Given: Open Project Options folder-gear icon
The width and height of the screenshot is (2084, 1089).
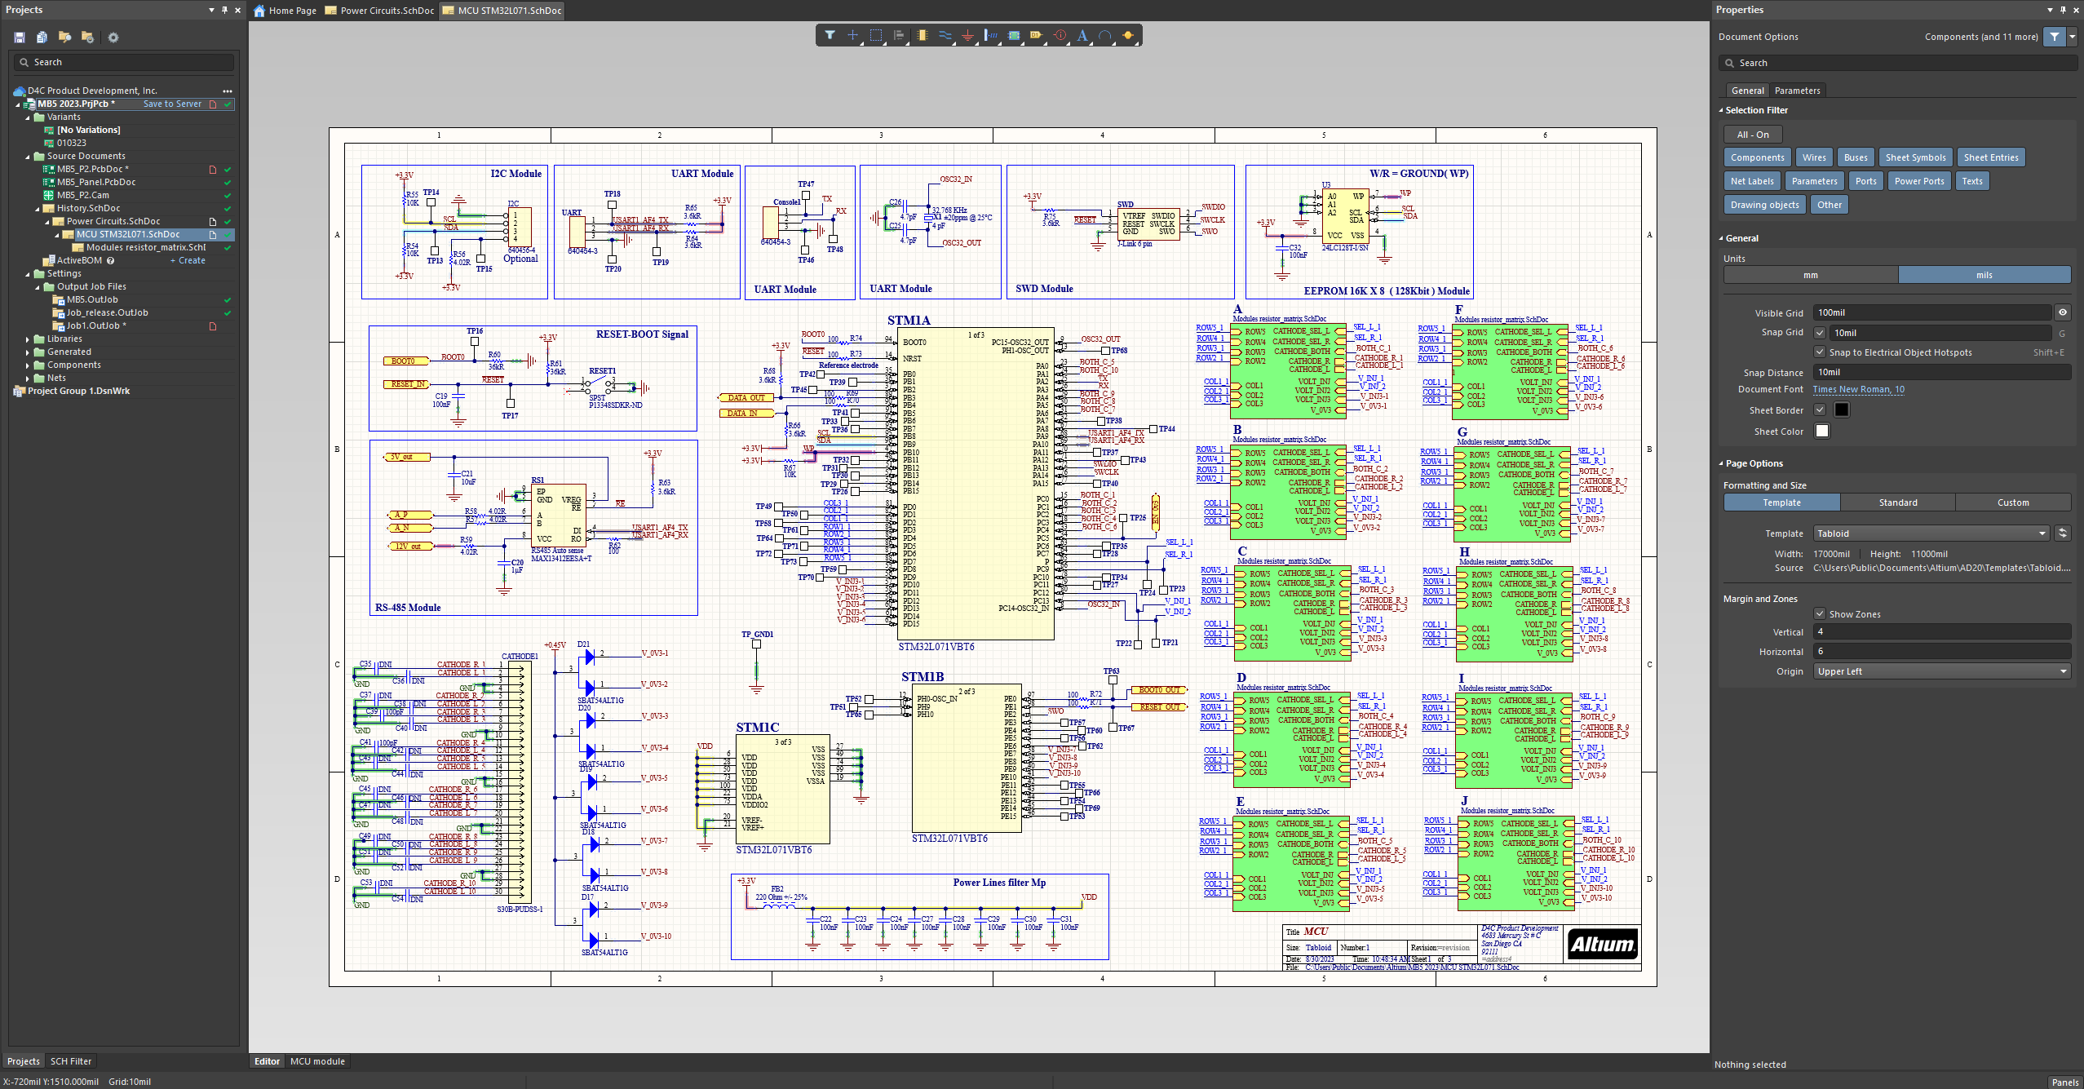Looking at the screenshot, I should [87, 38].
